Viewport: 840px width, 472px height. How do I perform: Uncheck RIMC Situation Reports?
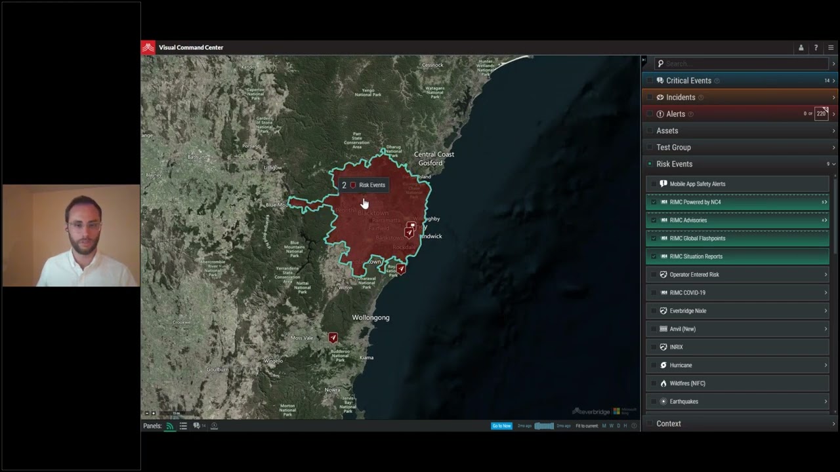click(x=654, y=256)
